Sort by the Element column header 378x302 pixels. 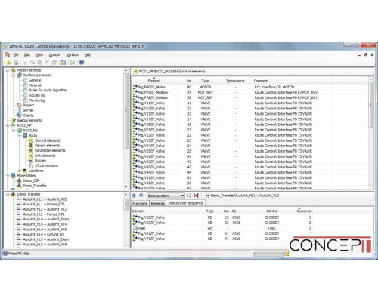[x=154, y=81]
